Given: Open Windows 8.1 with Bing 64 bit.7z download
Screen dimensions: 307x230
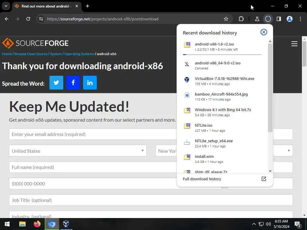Looking at the screenshot, I should click(222, 112).
